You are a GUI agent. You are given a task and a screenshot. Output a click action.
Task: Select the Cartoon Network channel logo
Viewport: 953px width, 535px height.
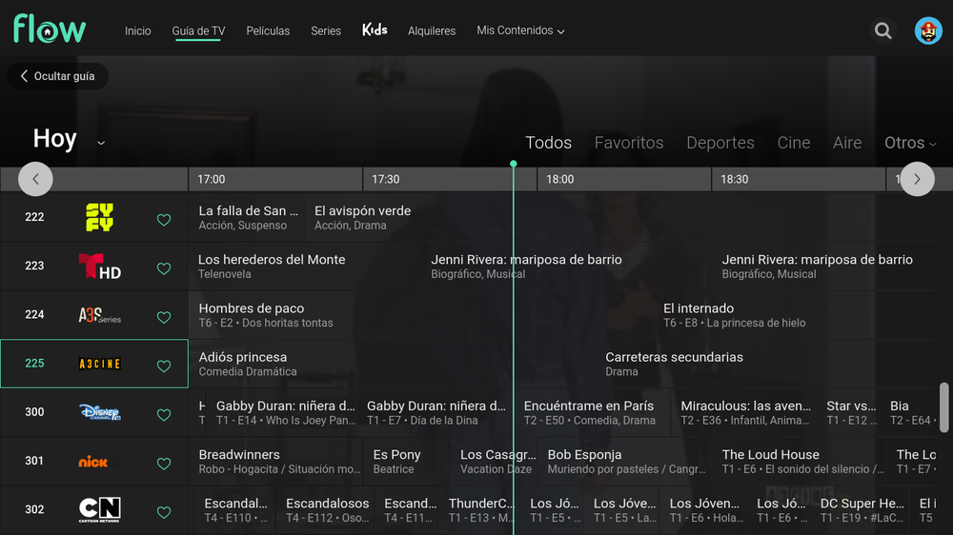coord(99,510)
